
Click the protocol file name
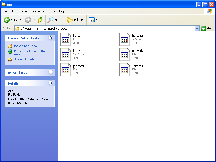click(x=79, y=66)
